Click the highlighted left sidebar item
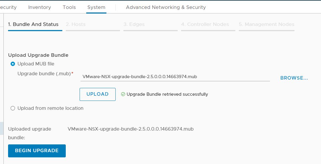Viewport: 321px width, 164px height. point(1,128)
